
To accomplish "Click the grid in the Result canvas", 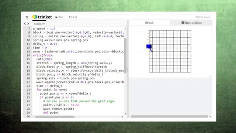I will pos(170,51).
